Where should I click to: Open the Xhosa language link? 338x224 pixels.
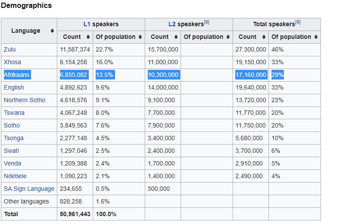tap(13, 62)
